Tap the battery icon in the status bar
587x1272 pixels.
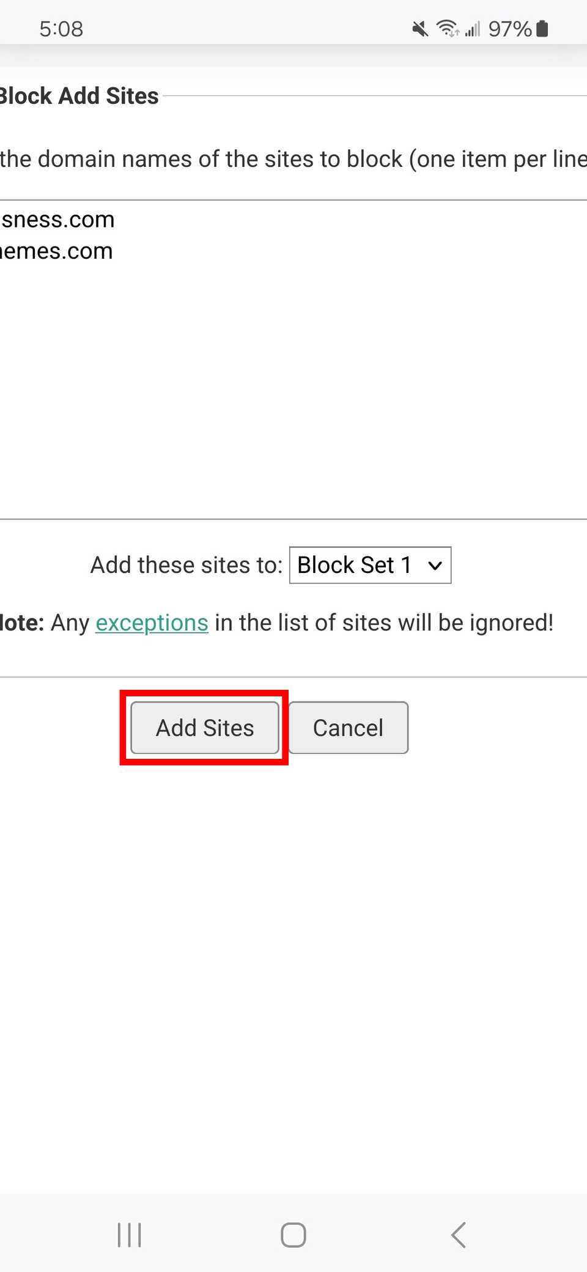[x=541, y=28]
